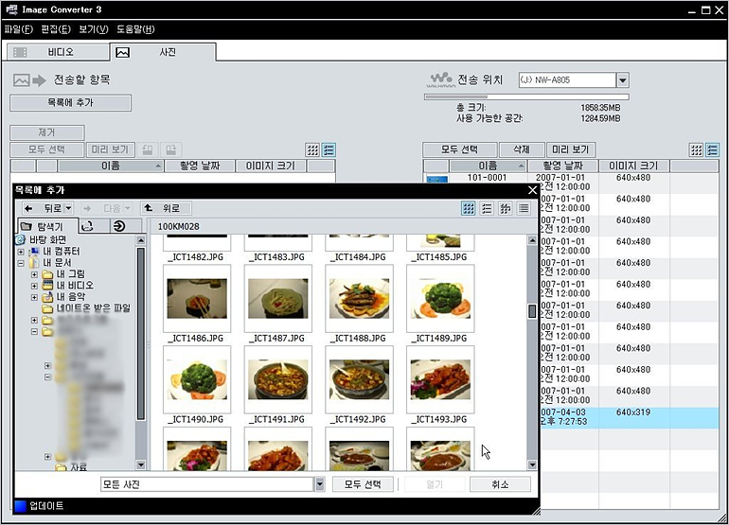Open the NW-A805 transfer location dropdown
This screenshot has width=729, height=525.
pyautogui.click(x=623, y=79)
